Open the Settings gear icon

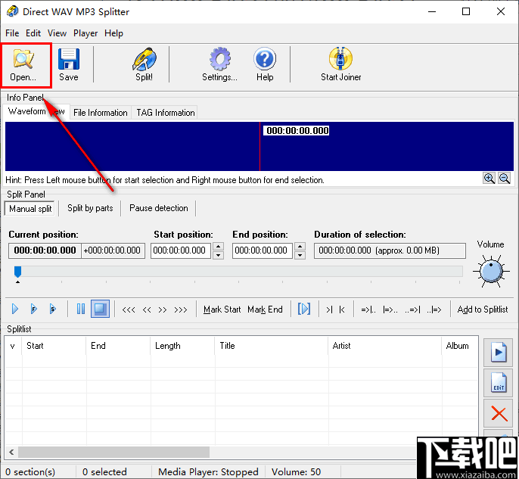[219, 65]
